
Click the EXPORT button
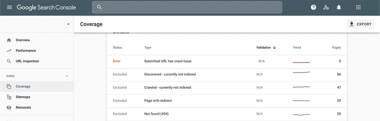click(360, 24)
